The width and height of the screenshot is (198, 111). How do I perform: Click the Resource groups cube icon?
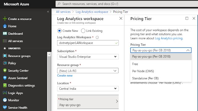5,56
